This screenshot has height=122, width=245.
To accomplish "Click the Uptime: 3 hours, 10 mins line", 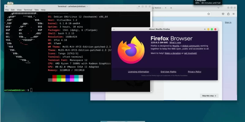I will [x=66, y=27].
